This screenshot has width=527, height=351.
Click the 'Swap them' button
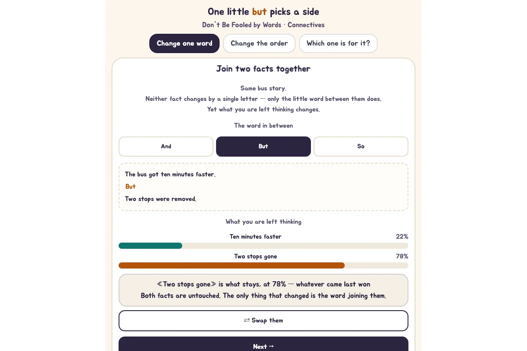pos(263,321)
